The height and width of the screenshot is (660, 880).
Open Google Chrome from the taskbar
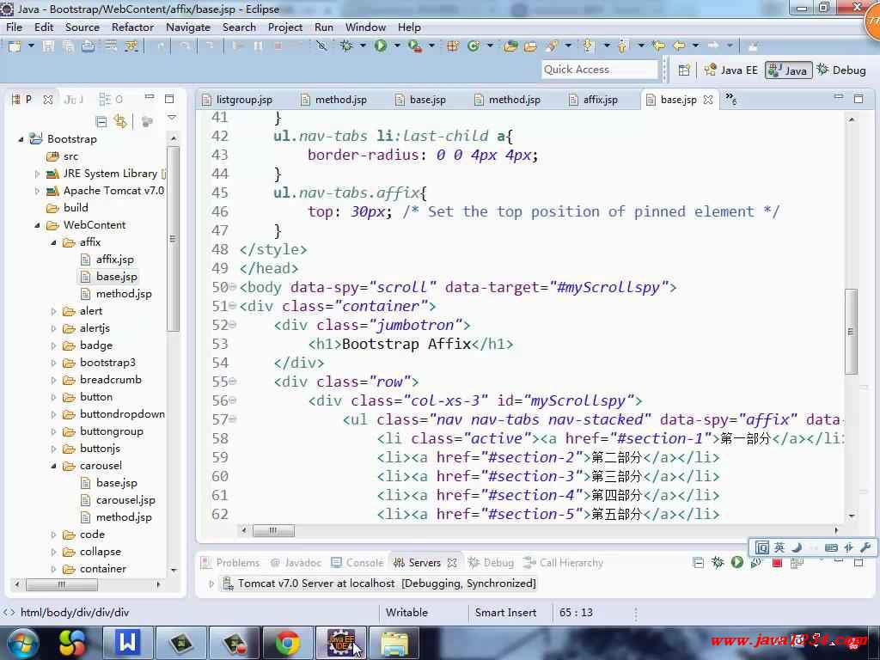287,643
